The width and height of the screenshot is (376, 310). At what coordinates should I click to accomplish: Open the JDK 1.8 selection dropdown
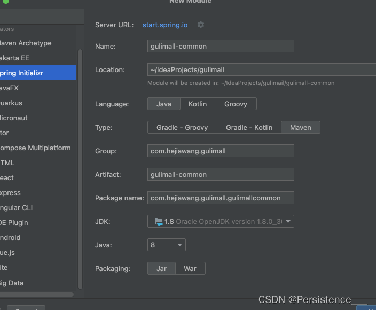221,221
